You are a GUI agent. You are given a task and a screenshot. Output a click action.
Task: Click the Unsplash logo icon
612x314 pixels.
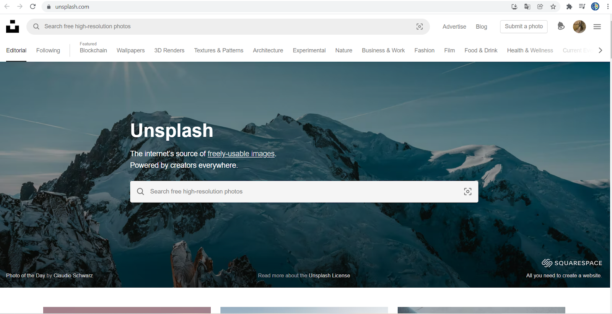[x=13, y=26]
